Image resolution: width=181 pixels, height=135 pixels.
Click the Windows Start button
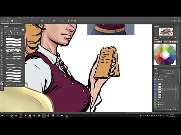click(2, 115)
